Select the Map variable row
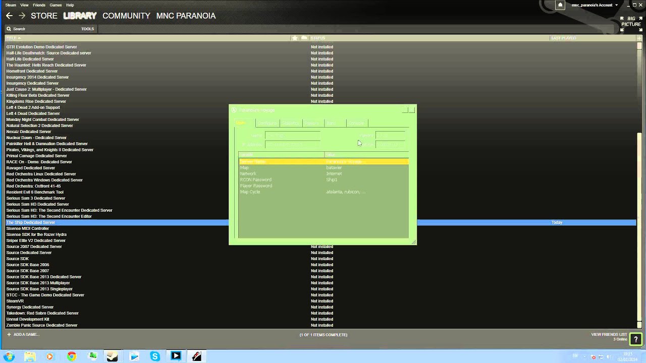The width and height of the screenshot is (646, 363). click(x=324, y=167)
